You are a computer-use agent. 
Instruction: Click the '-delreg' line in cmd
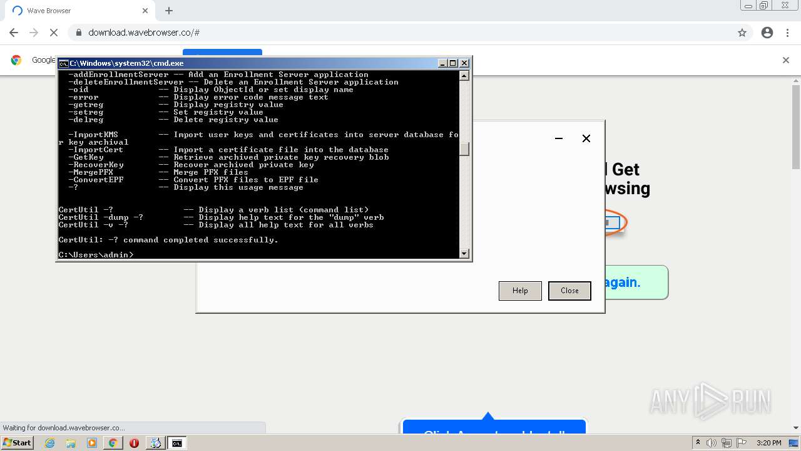point(173,120)
